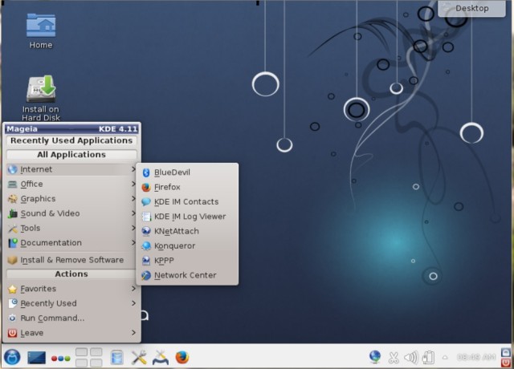Expand arrow next to Favorites

point(133,289)
